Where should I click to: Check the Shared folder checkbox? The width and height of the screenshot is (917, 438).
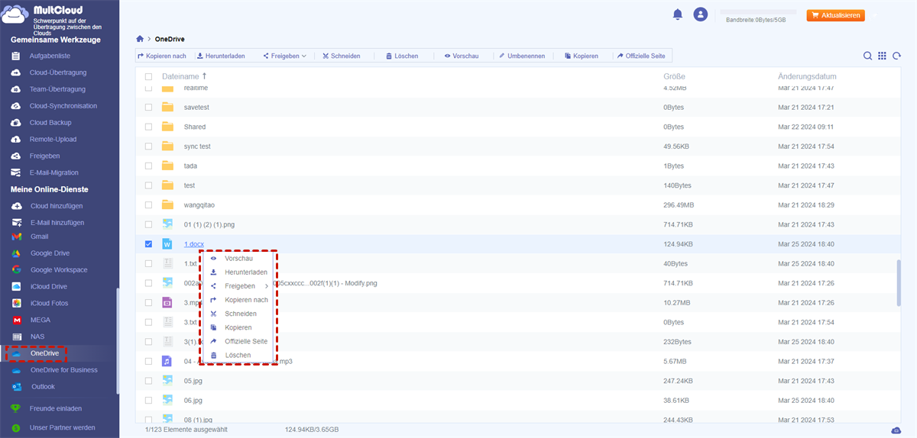148,127
